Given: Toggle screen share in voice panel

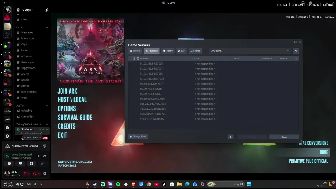Looking at the screenshot, I should point(20,164).
